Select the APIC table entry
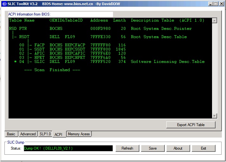226x162 pixels. pos(72,53)
